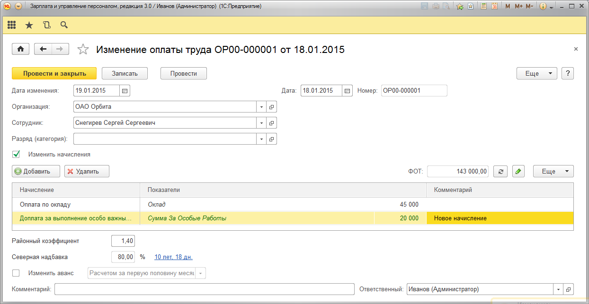589x304 pixels.
Task: Open the sections menu grid icon
Action: [12, 25]
